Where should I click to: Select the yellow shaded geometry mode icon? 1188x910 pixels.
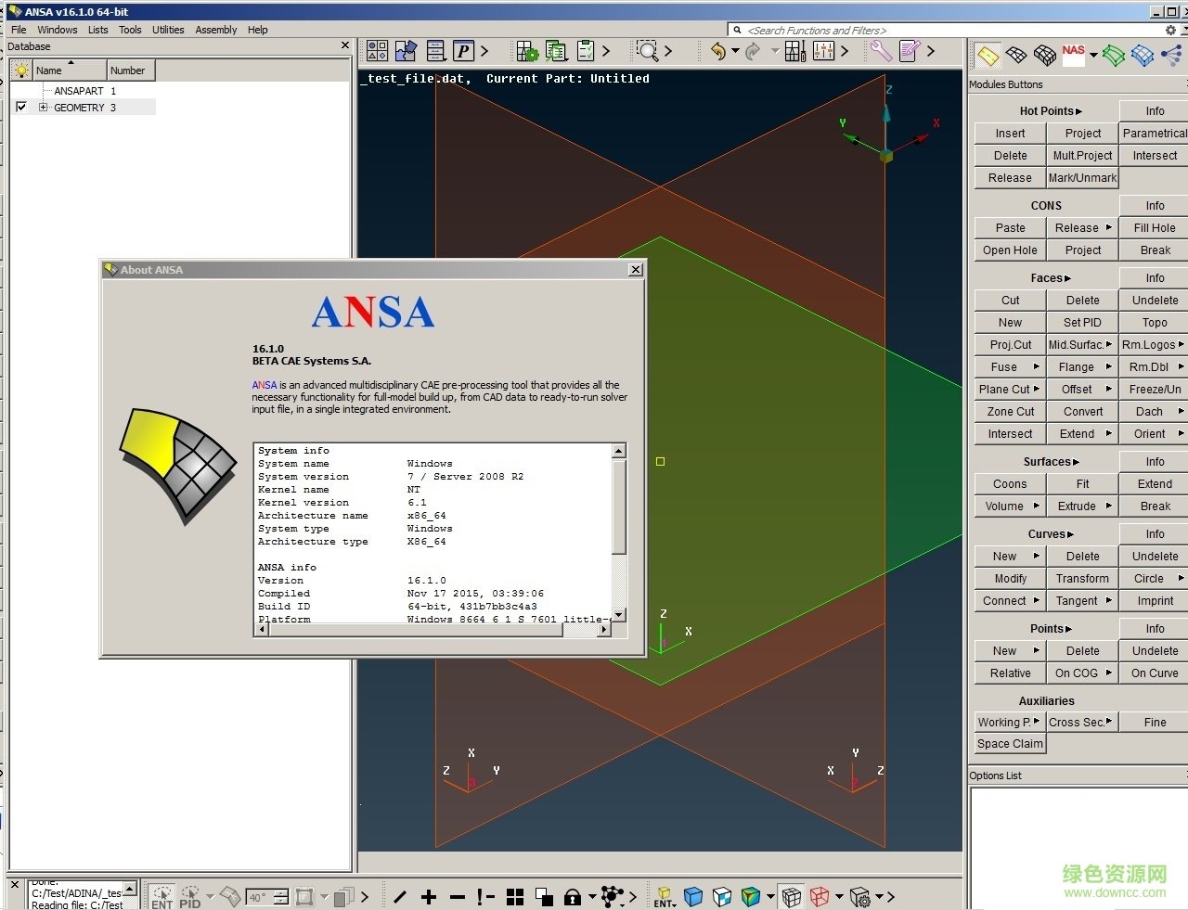(988, 56)
